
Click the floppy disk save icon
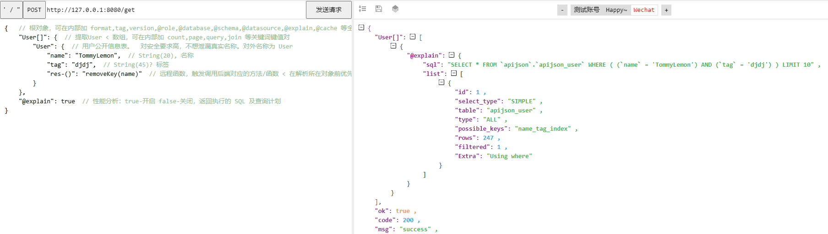pos(379,9)
